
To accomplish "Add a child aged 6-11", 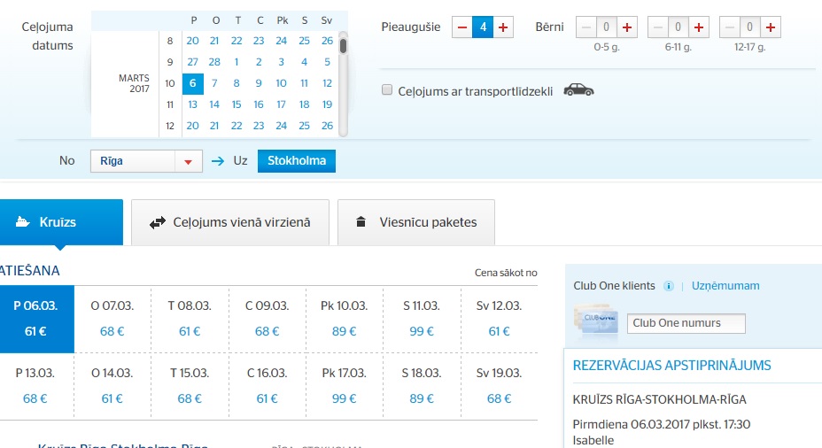I will click(x=699, y=27).
